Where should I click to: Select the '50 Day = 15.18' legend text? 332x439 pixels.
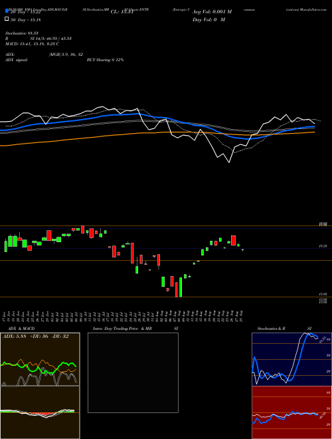point(25,20)
